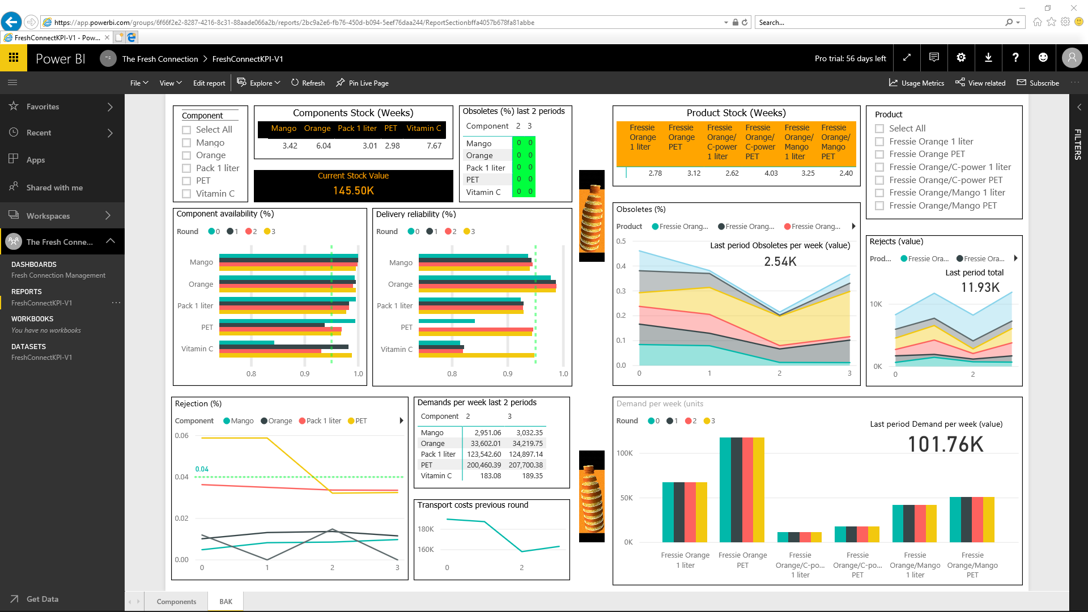Check Select All in Component slicer
This screenshot has height=612, width=1088.
186,130
